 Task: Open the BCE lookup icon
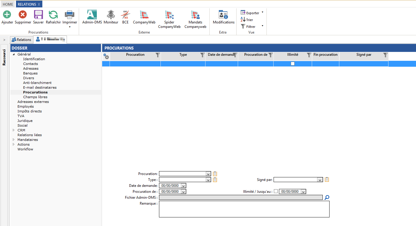click(126, 15)
